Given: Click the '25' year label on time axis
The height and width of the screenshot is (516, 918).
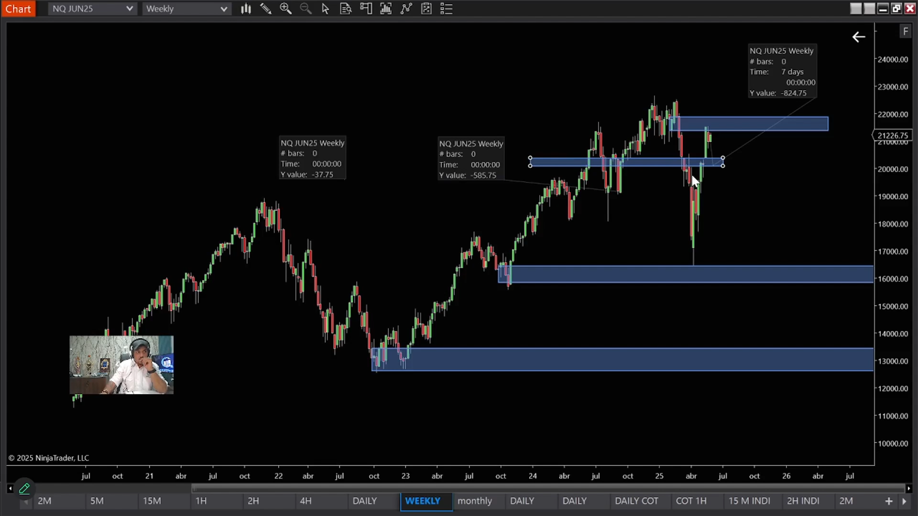Looking at the screenshot, I should tap(659, 476).
